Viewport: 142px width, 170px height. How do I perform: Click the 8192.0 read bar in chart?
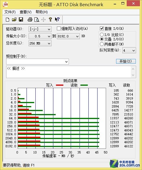[x=58, y=146]
